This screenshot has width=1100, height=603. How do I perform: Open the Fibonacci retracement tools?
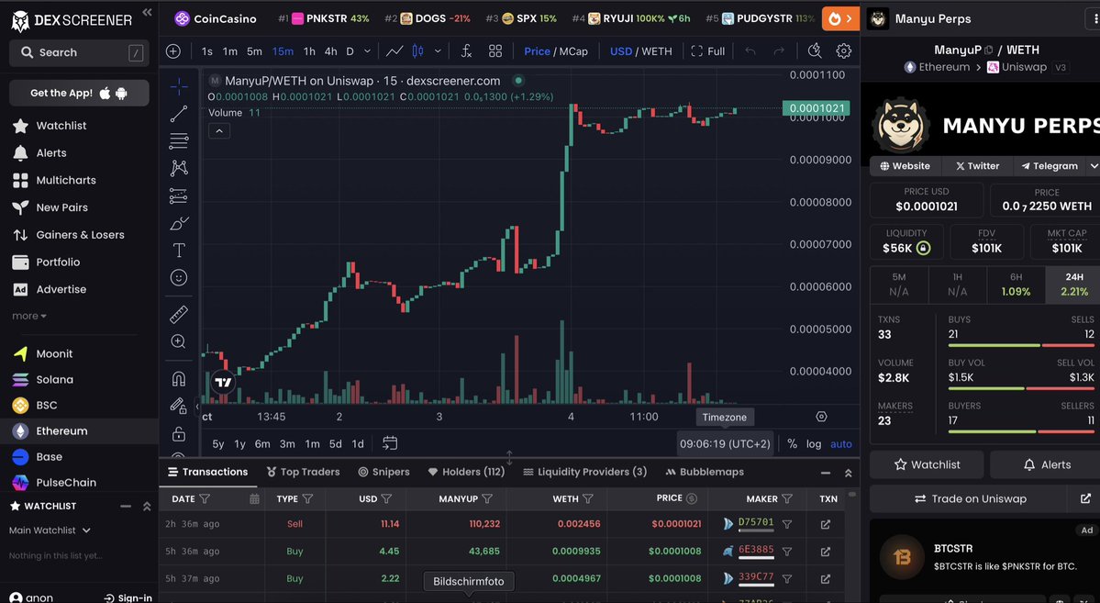click(179, 140)
